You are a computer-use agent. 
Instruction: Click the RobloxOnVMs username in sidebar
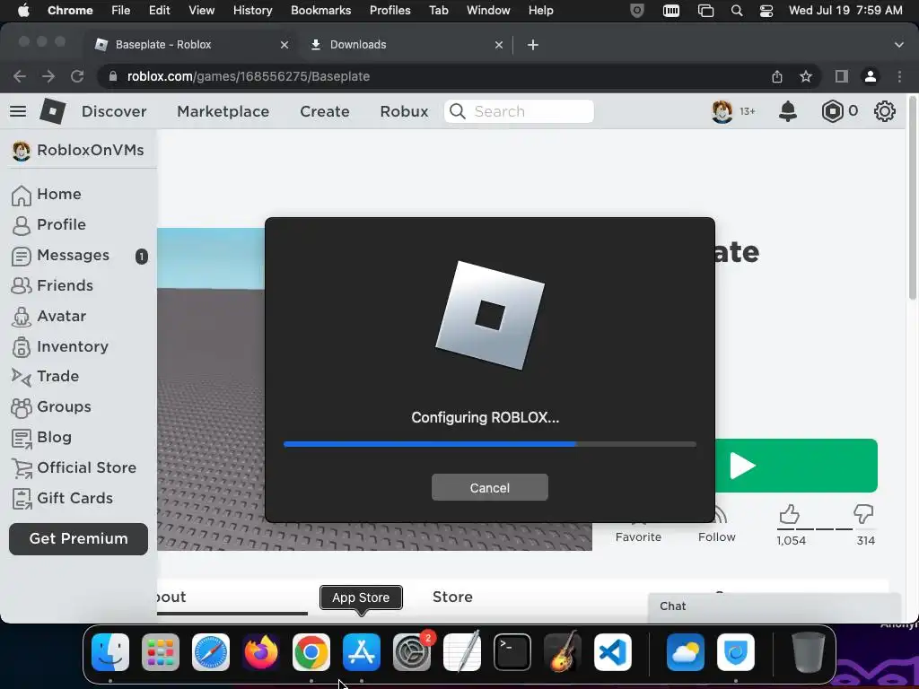click(x=91, y=150)
